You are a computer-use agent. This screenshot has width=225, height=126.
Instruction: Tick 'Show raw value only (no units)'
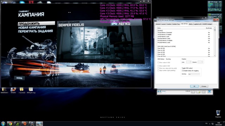tap(159, 68)
